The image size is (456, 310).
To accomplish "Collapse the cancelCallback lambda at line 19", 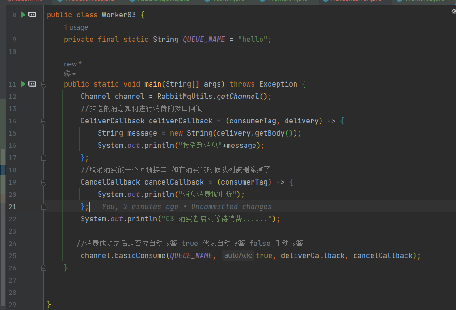I will [43, 182].
